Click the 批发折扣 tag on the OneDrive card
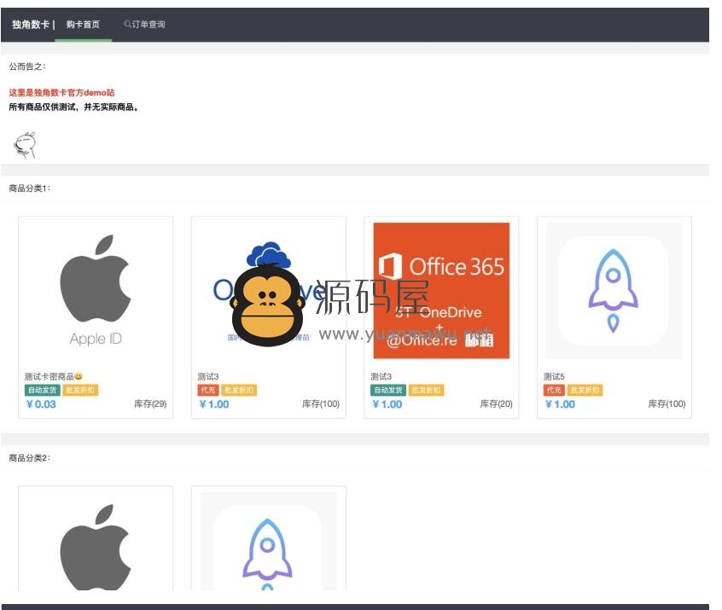This screenshot has width=722, height=610. 239,391
